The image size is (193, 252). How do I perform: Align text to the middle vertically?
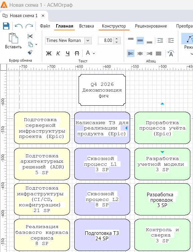[x=140, y=41]
